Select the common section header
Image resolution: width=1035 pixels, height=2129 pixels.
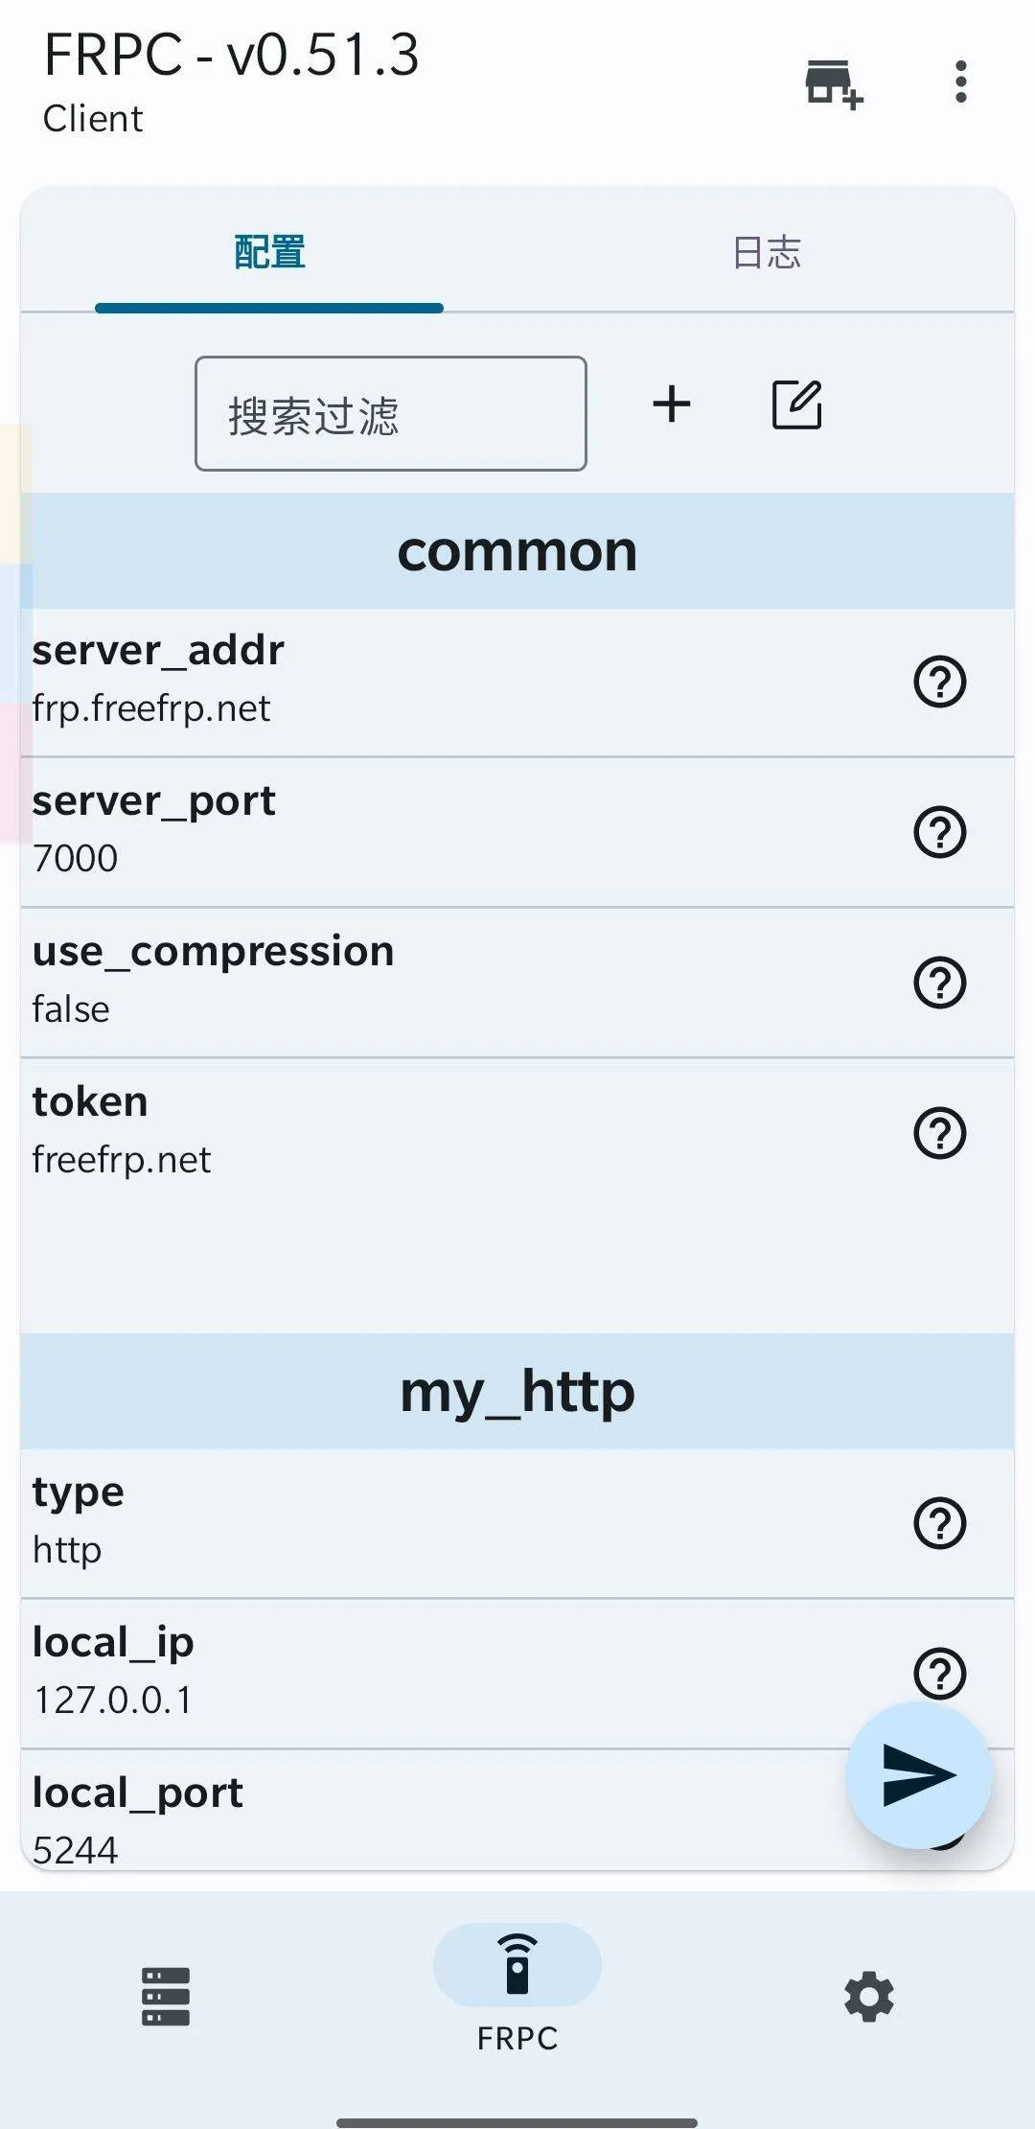[x=517, y=549]
